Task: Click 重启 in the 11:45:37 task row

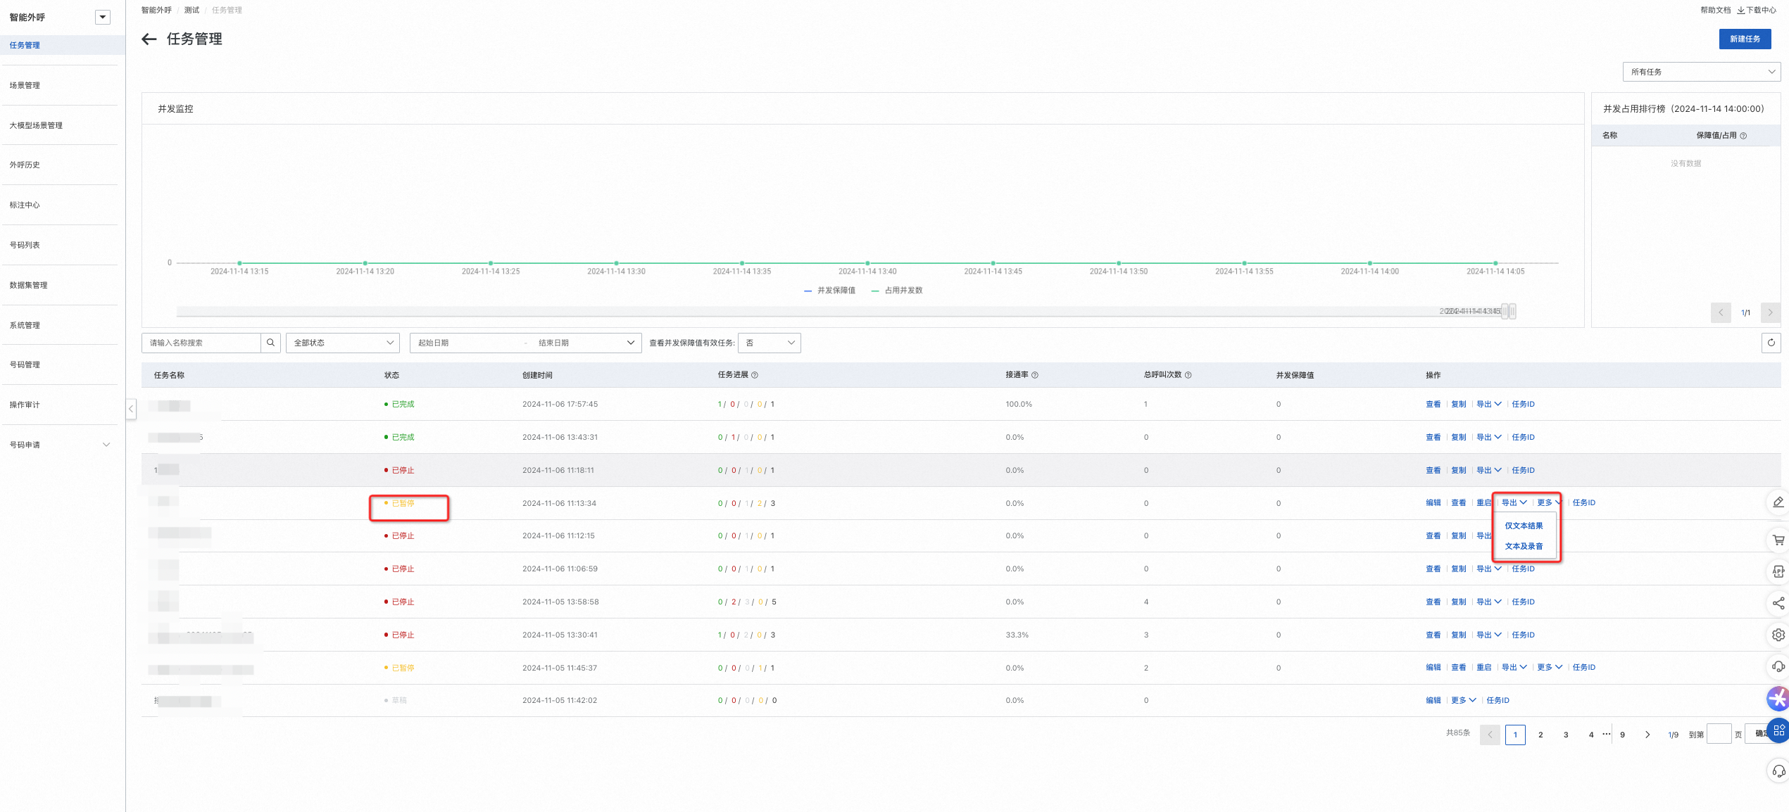Action: 1483,668
